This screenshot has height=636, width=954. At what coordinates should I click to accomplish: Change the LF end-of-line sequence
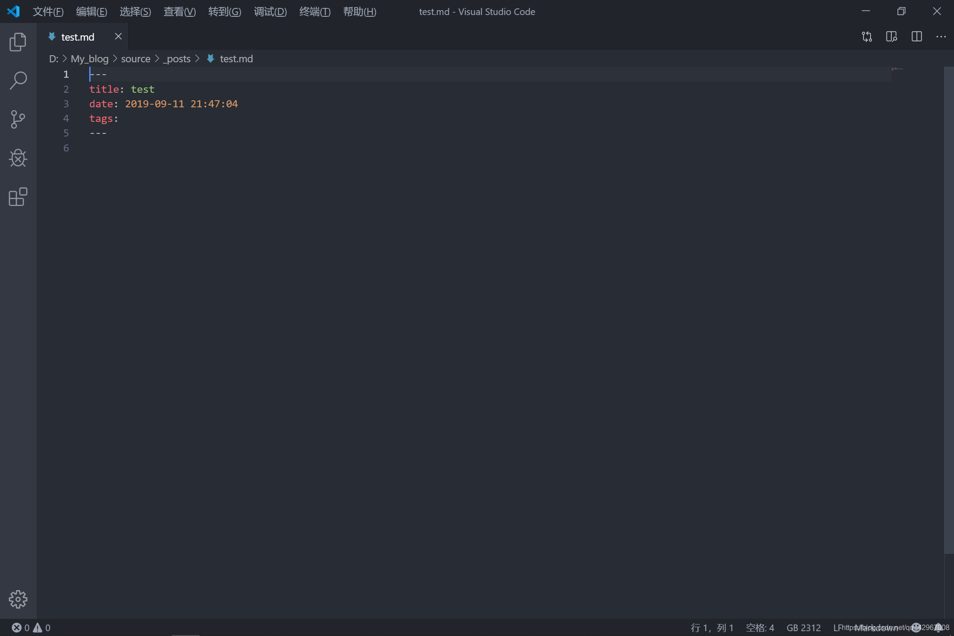pyautogui.click(x=838, y=628)
